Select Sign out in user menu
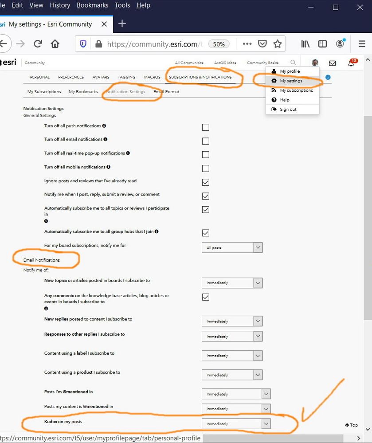372x443 pixels. [x=292, y=110]
